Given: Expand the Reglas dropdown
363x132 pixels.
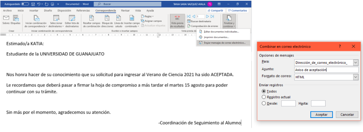Looking at the screenshot, I should tap(147, 16).
